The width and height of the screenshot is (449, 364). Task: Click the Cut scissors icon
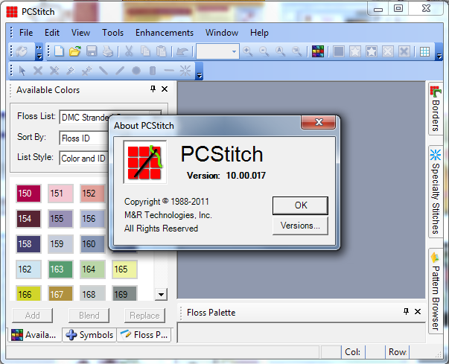[x=129, y=51]
